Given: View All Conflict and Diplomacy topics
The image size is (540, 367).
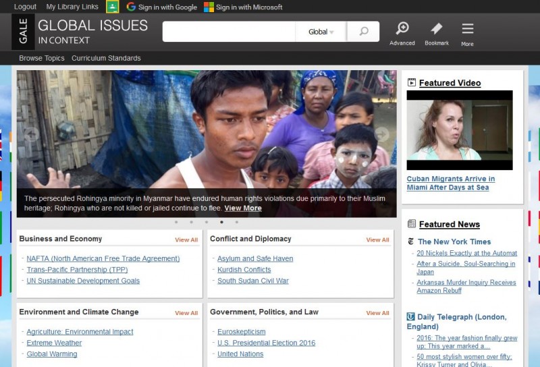Looking at the screenshot, I should (x=378, y=239).
